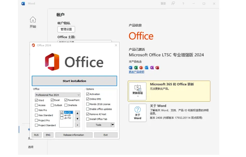The height and width of the screenshot is (157, 246).
Task: Check the Project Standard checkbox
Action: point(36,125)
